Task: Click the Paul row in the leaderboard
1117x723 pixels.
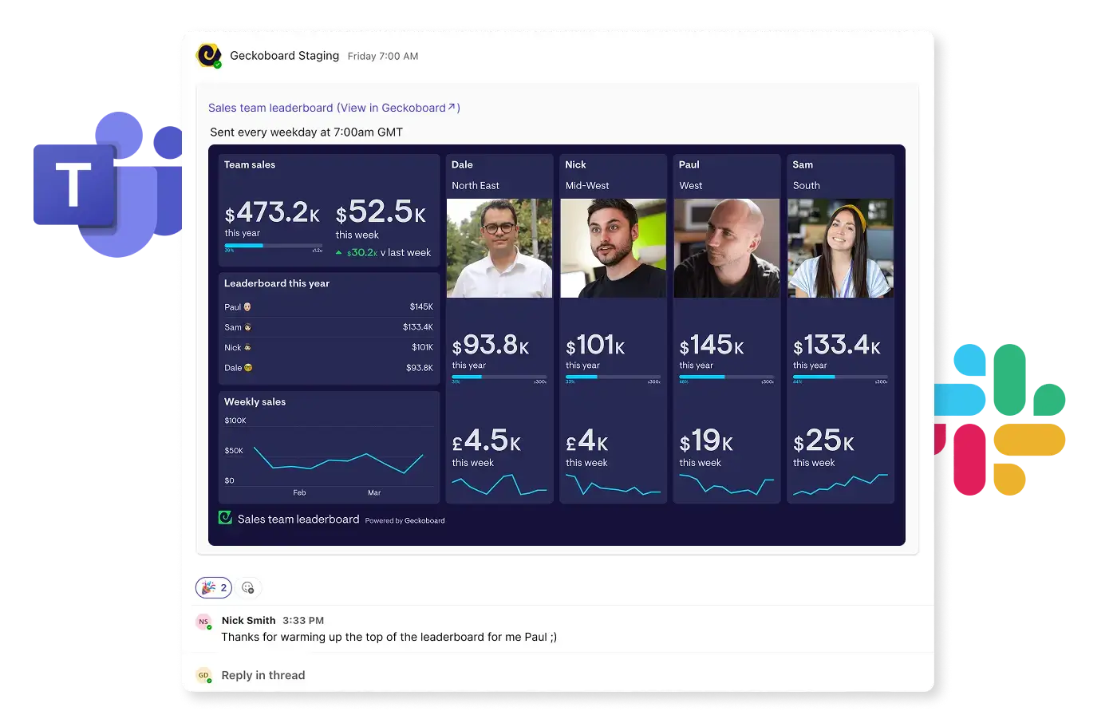Action: (329, 306)
